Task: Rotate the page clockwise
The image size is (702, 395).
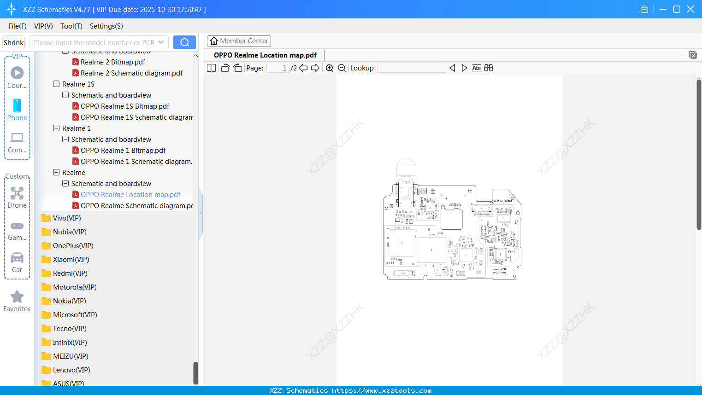Action: pyautogui.click(x=237, y=68)
